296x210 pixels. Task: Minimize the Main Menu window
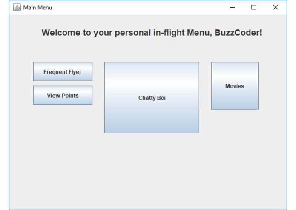[233, 7]
